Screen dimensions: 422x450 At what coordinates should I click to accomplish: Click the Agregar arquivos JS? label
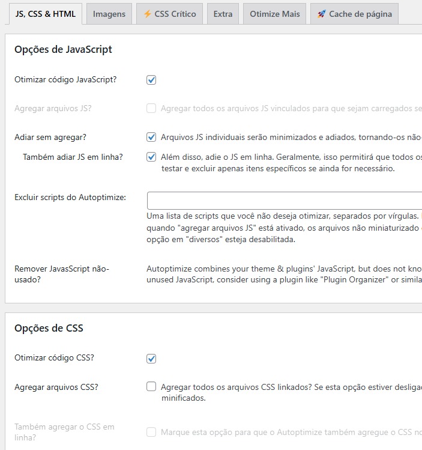tap(53, 109)
